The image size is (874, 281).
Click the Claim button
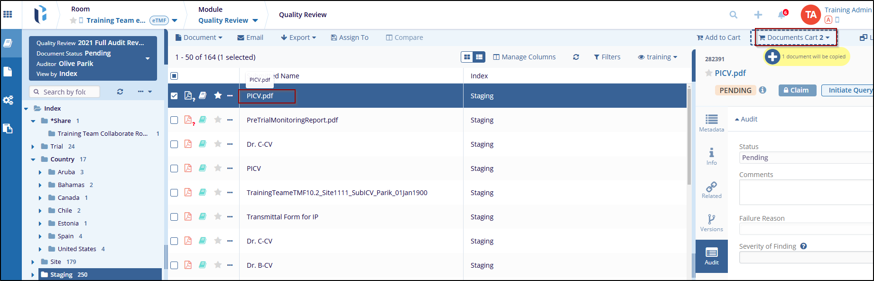pyautogui.click(x=797, y=90)
